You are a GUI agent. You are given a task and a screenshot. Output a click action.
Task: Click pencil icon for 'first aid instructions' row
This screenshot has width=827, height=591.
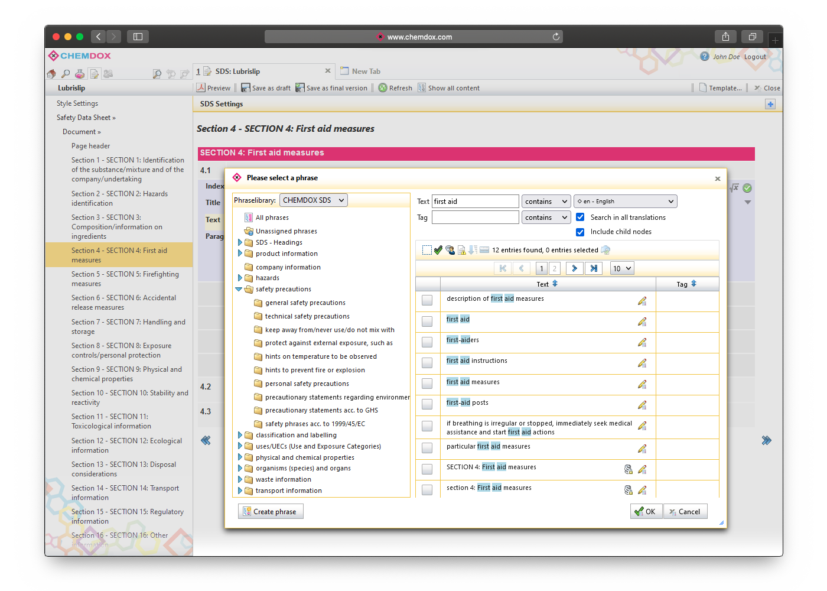click(642, 363)
